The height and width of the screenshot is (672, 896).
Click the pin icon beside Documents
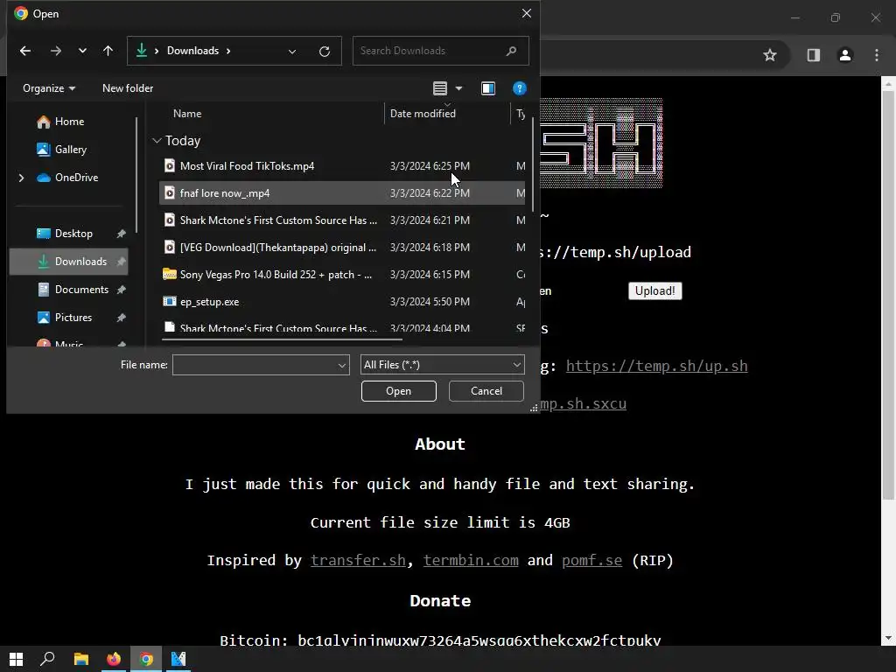pos(121,289)
